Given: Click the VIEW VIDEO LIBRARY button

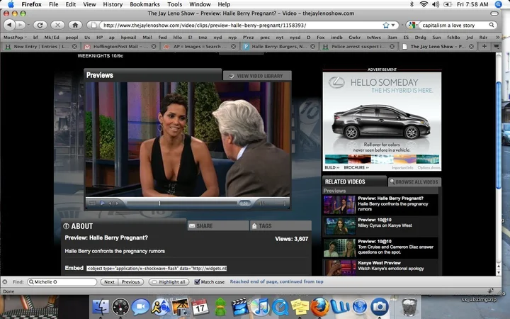Looking at the screenshot, I should click(257, 76).
